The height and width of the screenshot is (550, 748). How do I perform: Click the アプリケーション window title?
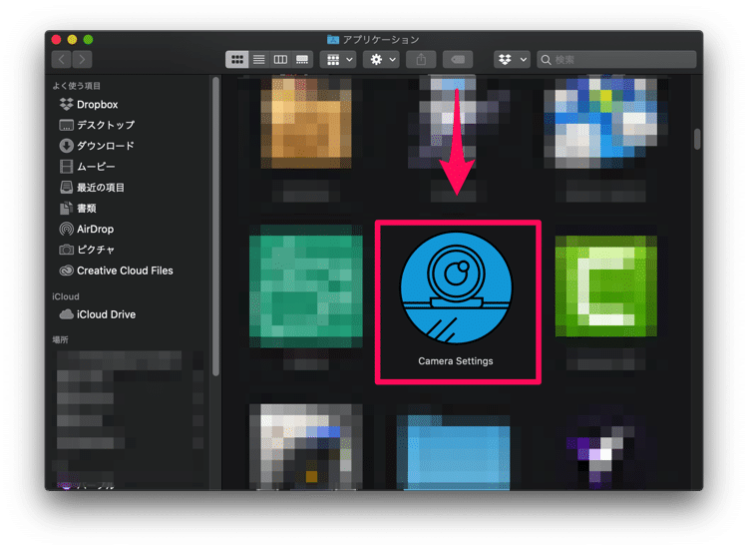[x=381, y=40]
